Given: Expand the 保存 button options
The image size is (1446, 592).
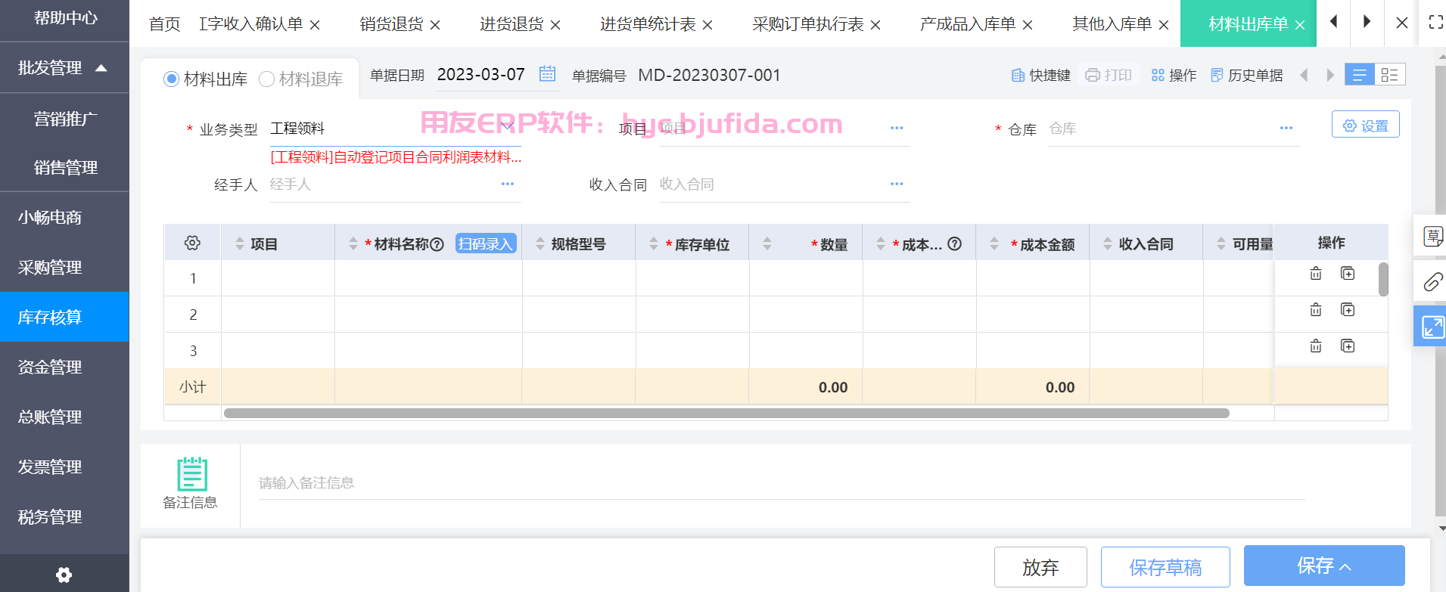Looking at the screenshot, I should pyautogui.click(x=1345, y=567).
